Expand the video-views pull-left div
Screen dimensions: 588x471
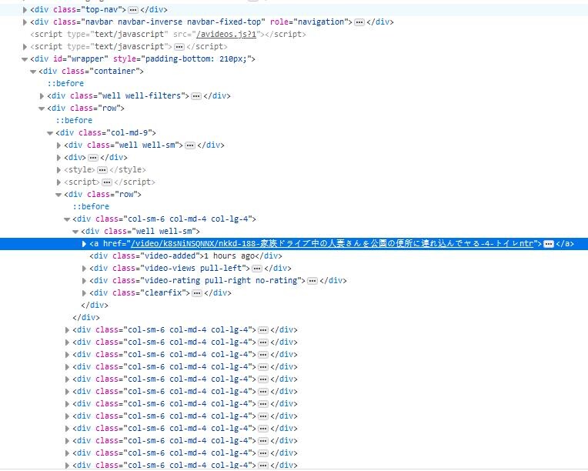point(85,268)
